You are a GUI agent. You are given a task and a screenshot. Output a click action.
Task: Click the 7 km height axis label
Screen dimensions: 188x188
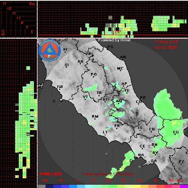coord(27,27)
